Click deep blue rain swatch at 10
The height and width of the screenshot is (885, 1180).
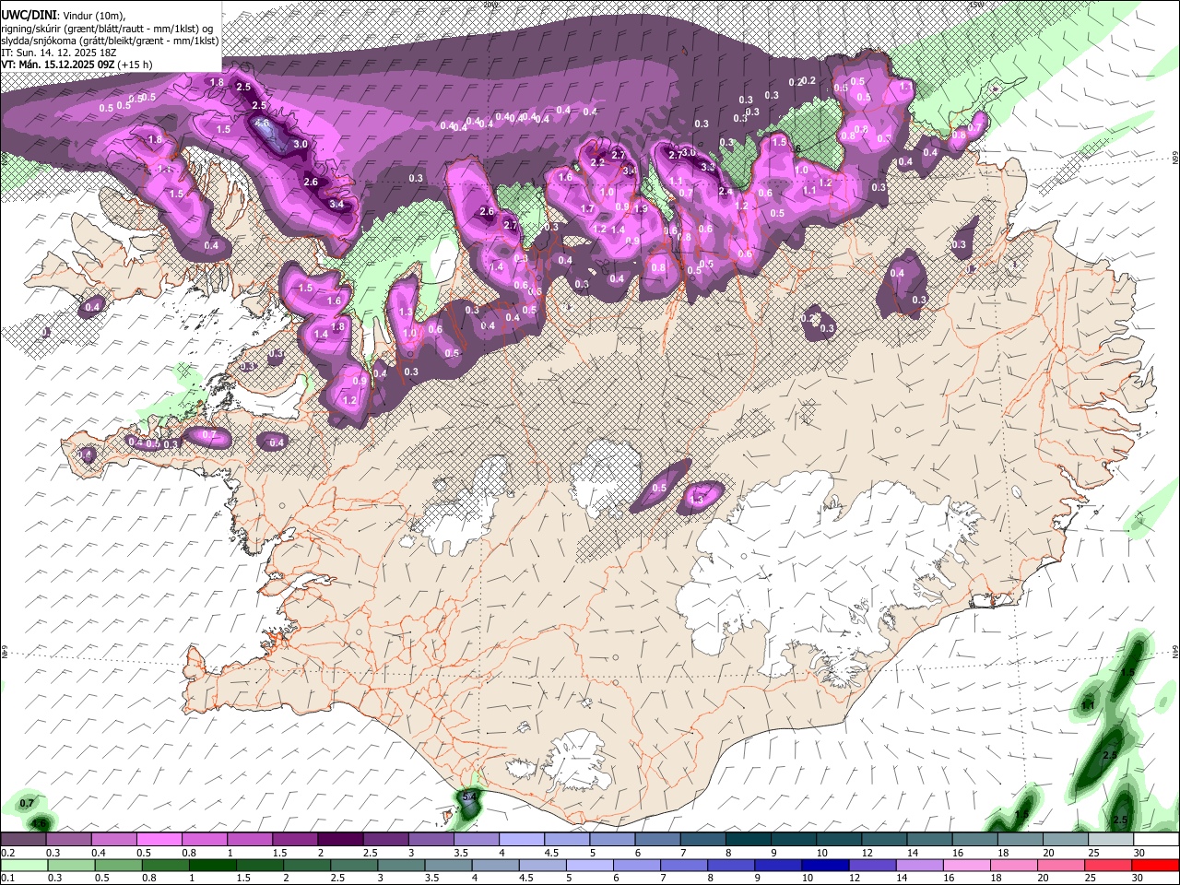[825, 865]
